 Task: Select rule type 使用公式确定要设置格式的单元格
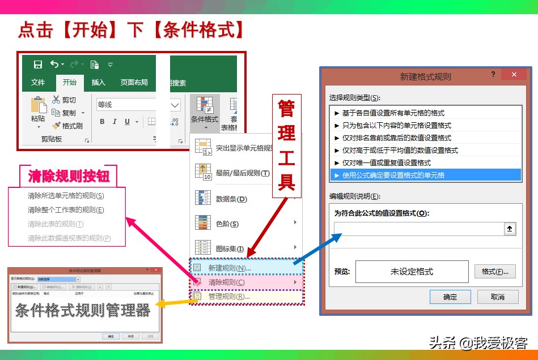[425, 175]
